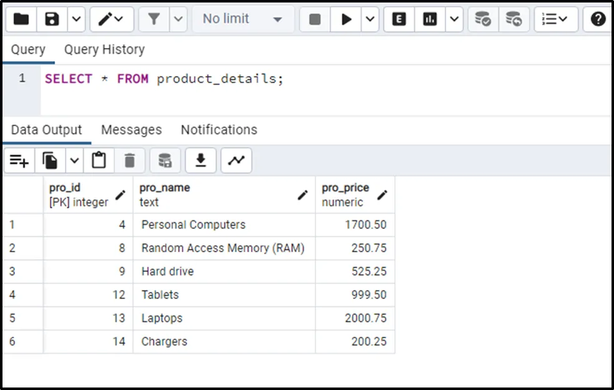Open the Notifications tab
Viewport: 614px width, 390px height.
click(x=219, y=130)
